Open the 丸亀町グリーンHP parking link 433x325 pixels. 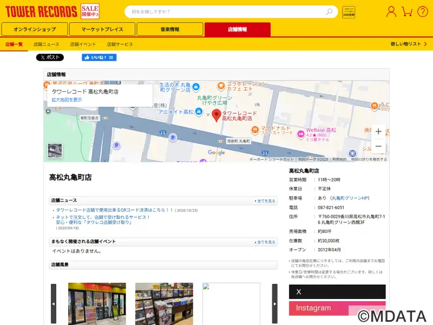click(x=350, y=198)
